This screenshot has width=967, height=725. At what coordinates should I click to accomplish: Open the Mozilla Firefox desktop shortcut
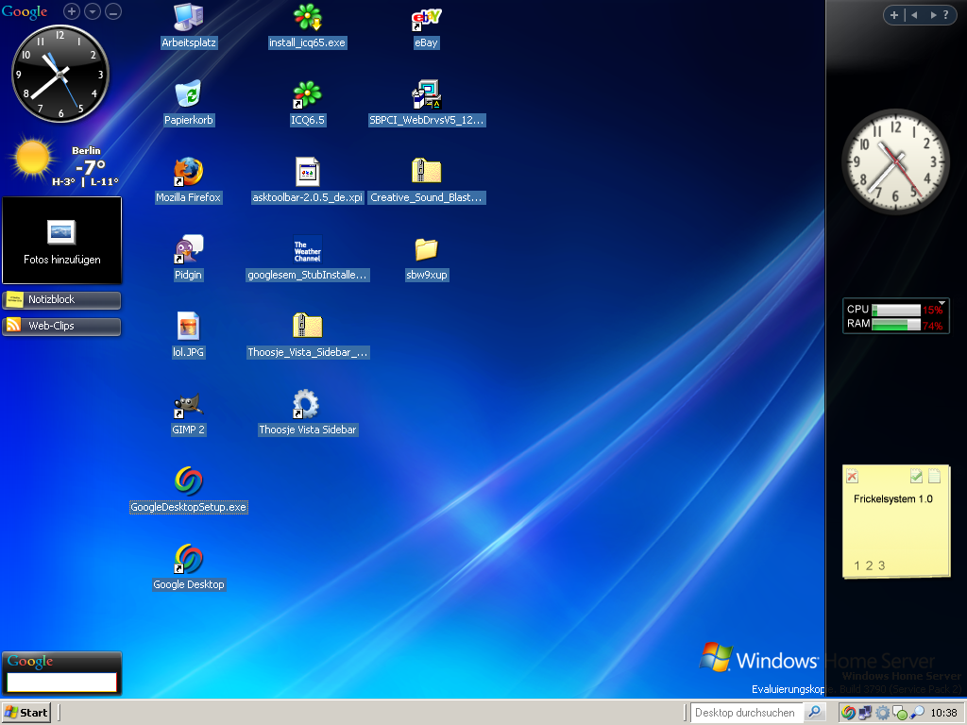[x=188, y=173]
